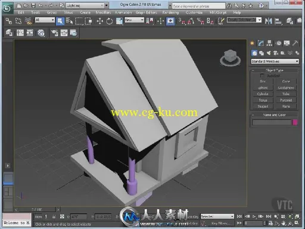Open the 3ds Max application menu logo
The width and height of the screenshot is (305, 229).
click(7, 8)
